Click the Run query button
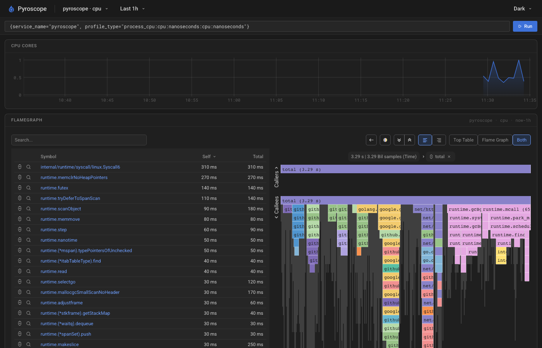542x348 pixels. coord(525,26)
